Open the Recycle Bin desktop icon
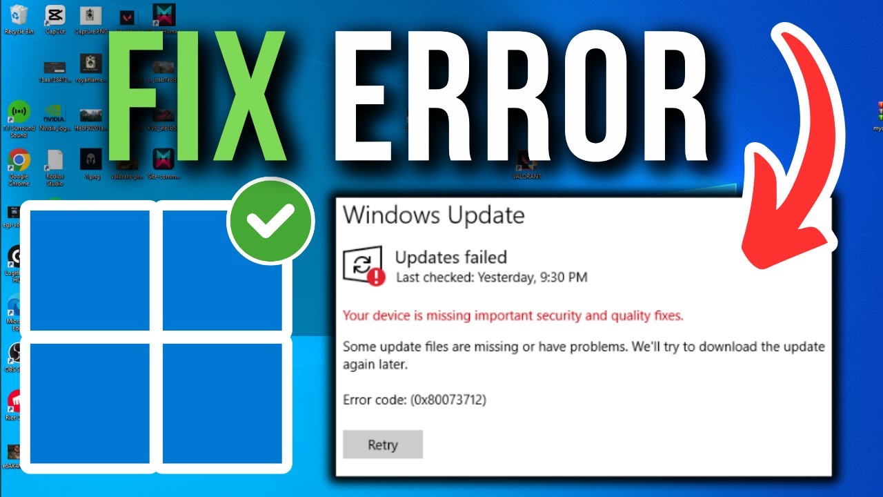This screenshot has width=883, height=497. [x=19, y=19]
